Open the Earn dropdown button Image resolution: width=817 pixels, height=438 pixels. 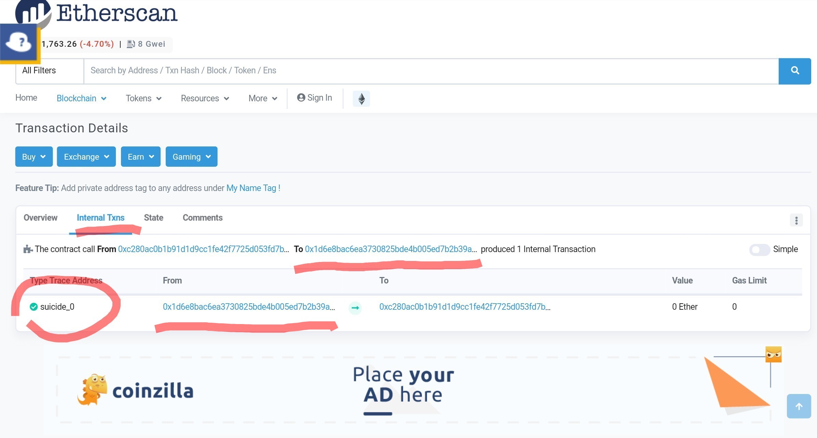point(140,157)
